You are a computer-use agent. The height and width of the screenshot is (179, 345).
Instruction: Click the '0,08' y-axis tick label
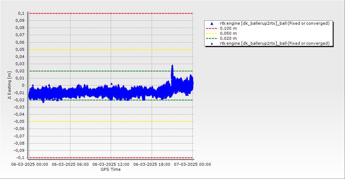(x=20, y=28)
